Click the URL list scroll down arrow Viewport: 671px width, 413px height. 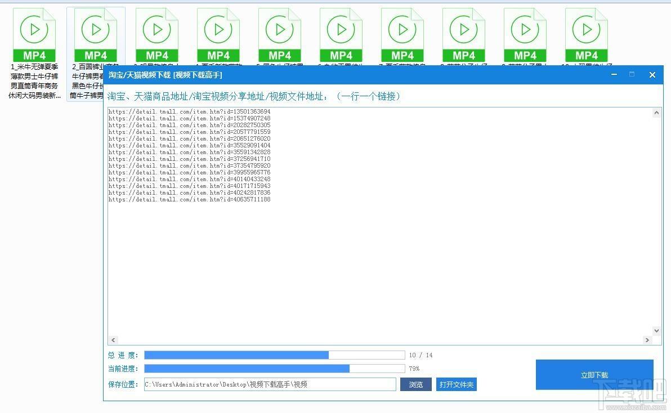point(656,330)
